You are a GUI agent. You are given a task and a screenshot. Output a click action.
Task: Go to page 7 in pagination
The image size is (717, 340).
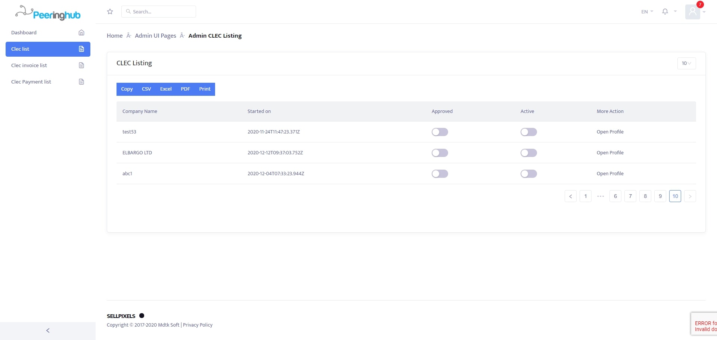(x=630, y=196)
